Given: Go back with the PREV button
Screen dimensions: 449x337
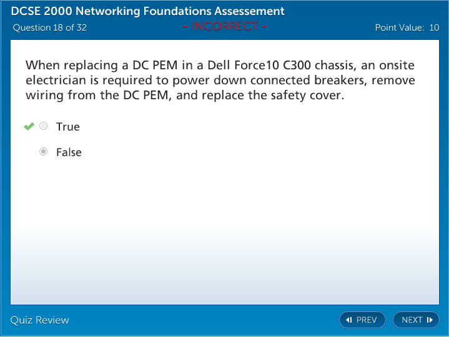Looking at the screenshot, I should pyautogui.click(x=362, y=320).
